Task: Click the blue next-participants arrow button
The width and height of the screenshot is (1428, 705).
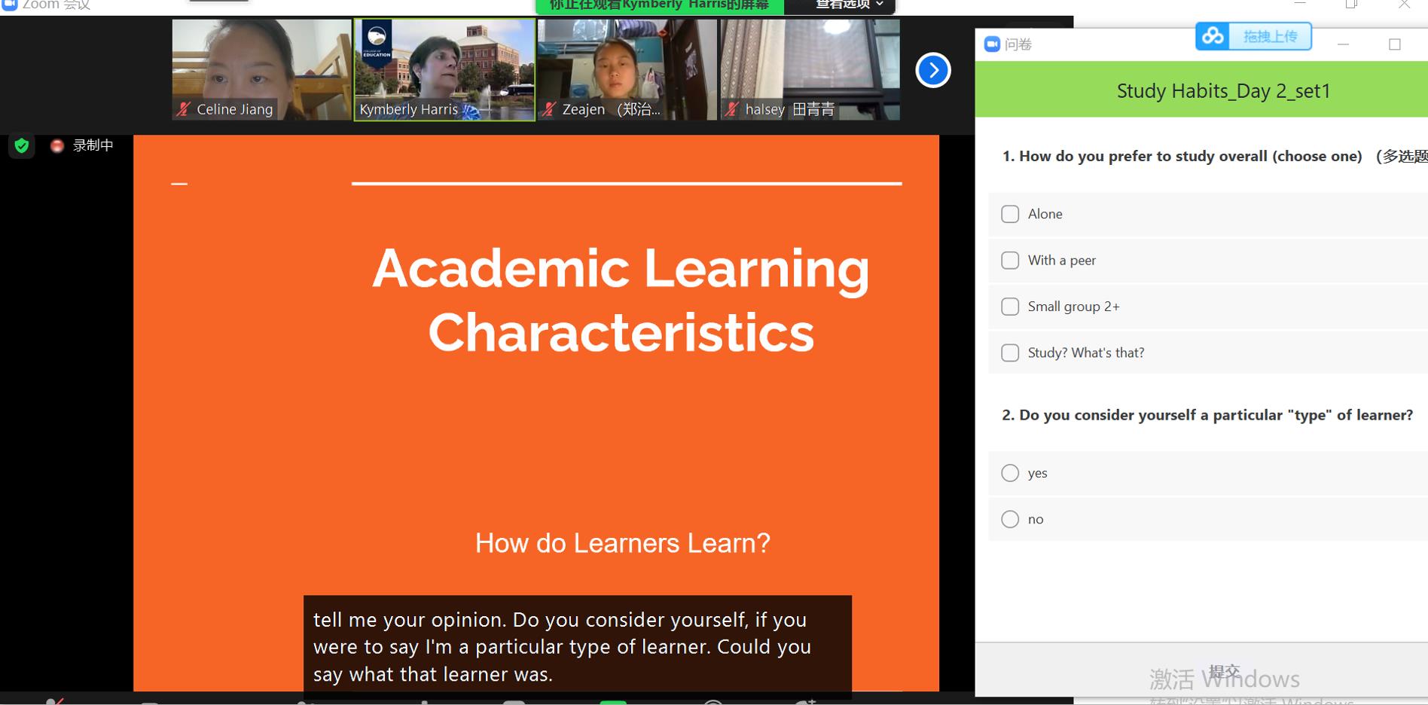Action: 932,70
